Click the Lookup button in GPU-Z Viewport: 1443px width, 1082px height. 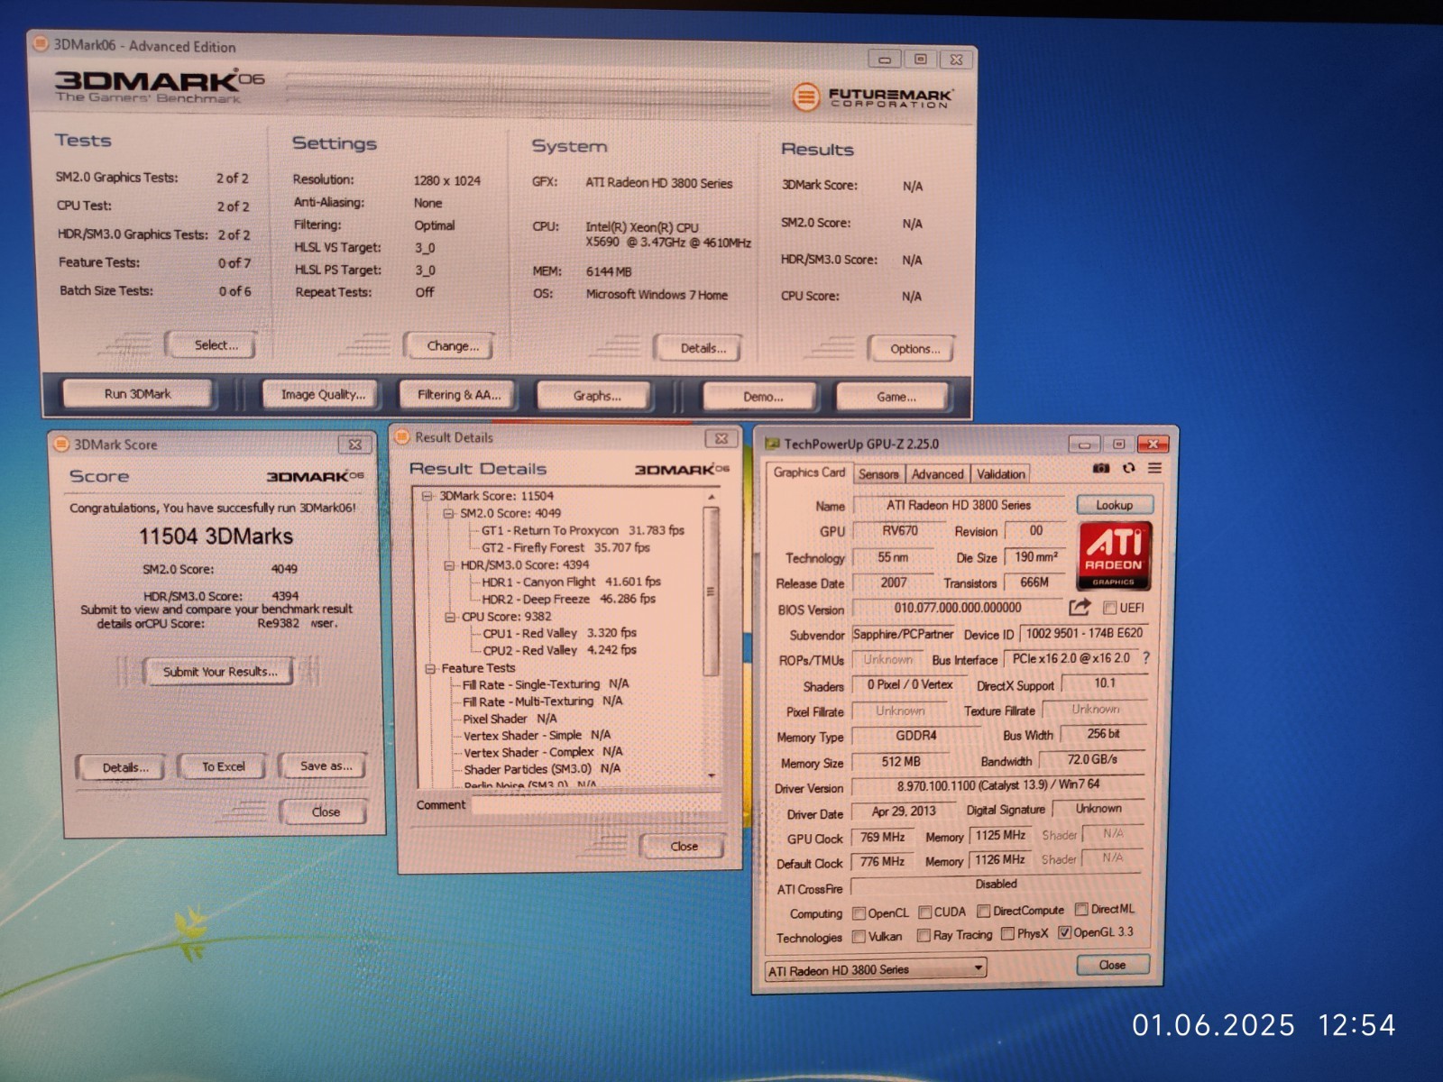1114,505
